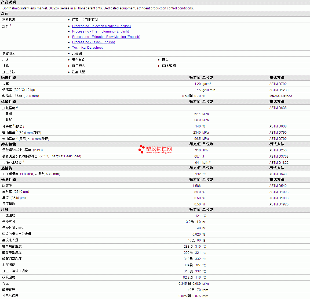Image resolution: width=310 pixels, height=299 pixels.
Task: Click the 北美洲 supply region entry
Action: pos(77,54)
